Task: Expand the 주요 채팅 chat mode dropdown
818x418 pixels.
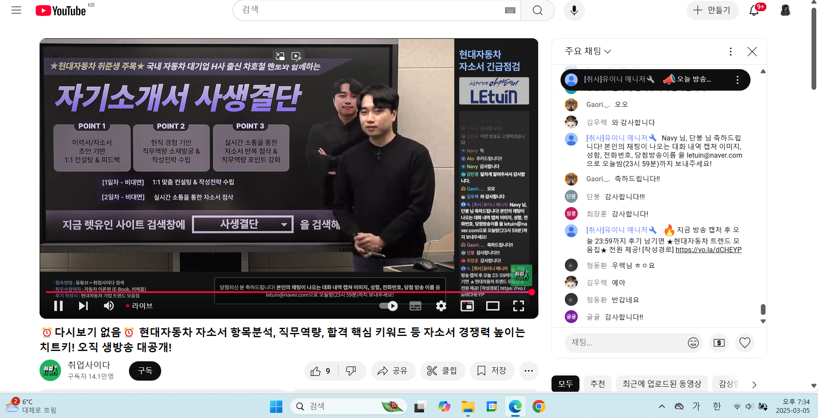Action: click(x=588, y=51)
